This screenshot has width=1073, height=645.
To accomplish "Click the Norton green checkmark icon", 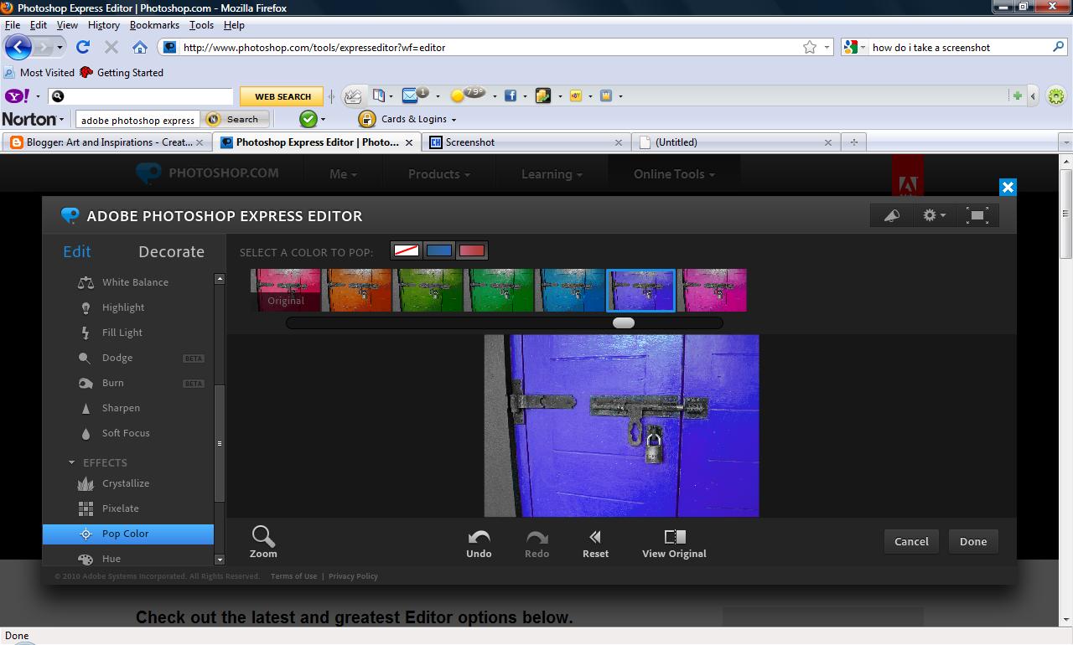I will pyautogui.click(x=308, y=119).
